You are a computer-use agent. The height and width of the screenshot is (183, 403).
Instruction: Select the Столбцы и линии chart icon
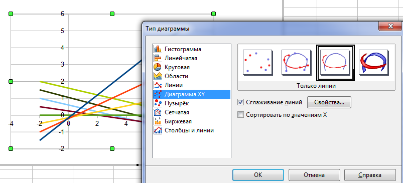tap(157, 130)
